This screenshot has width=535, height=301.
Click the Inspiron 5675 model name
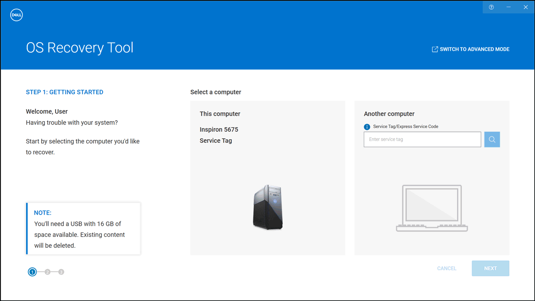pos(219,129)
